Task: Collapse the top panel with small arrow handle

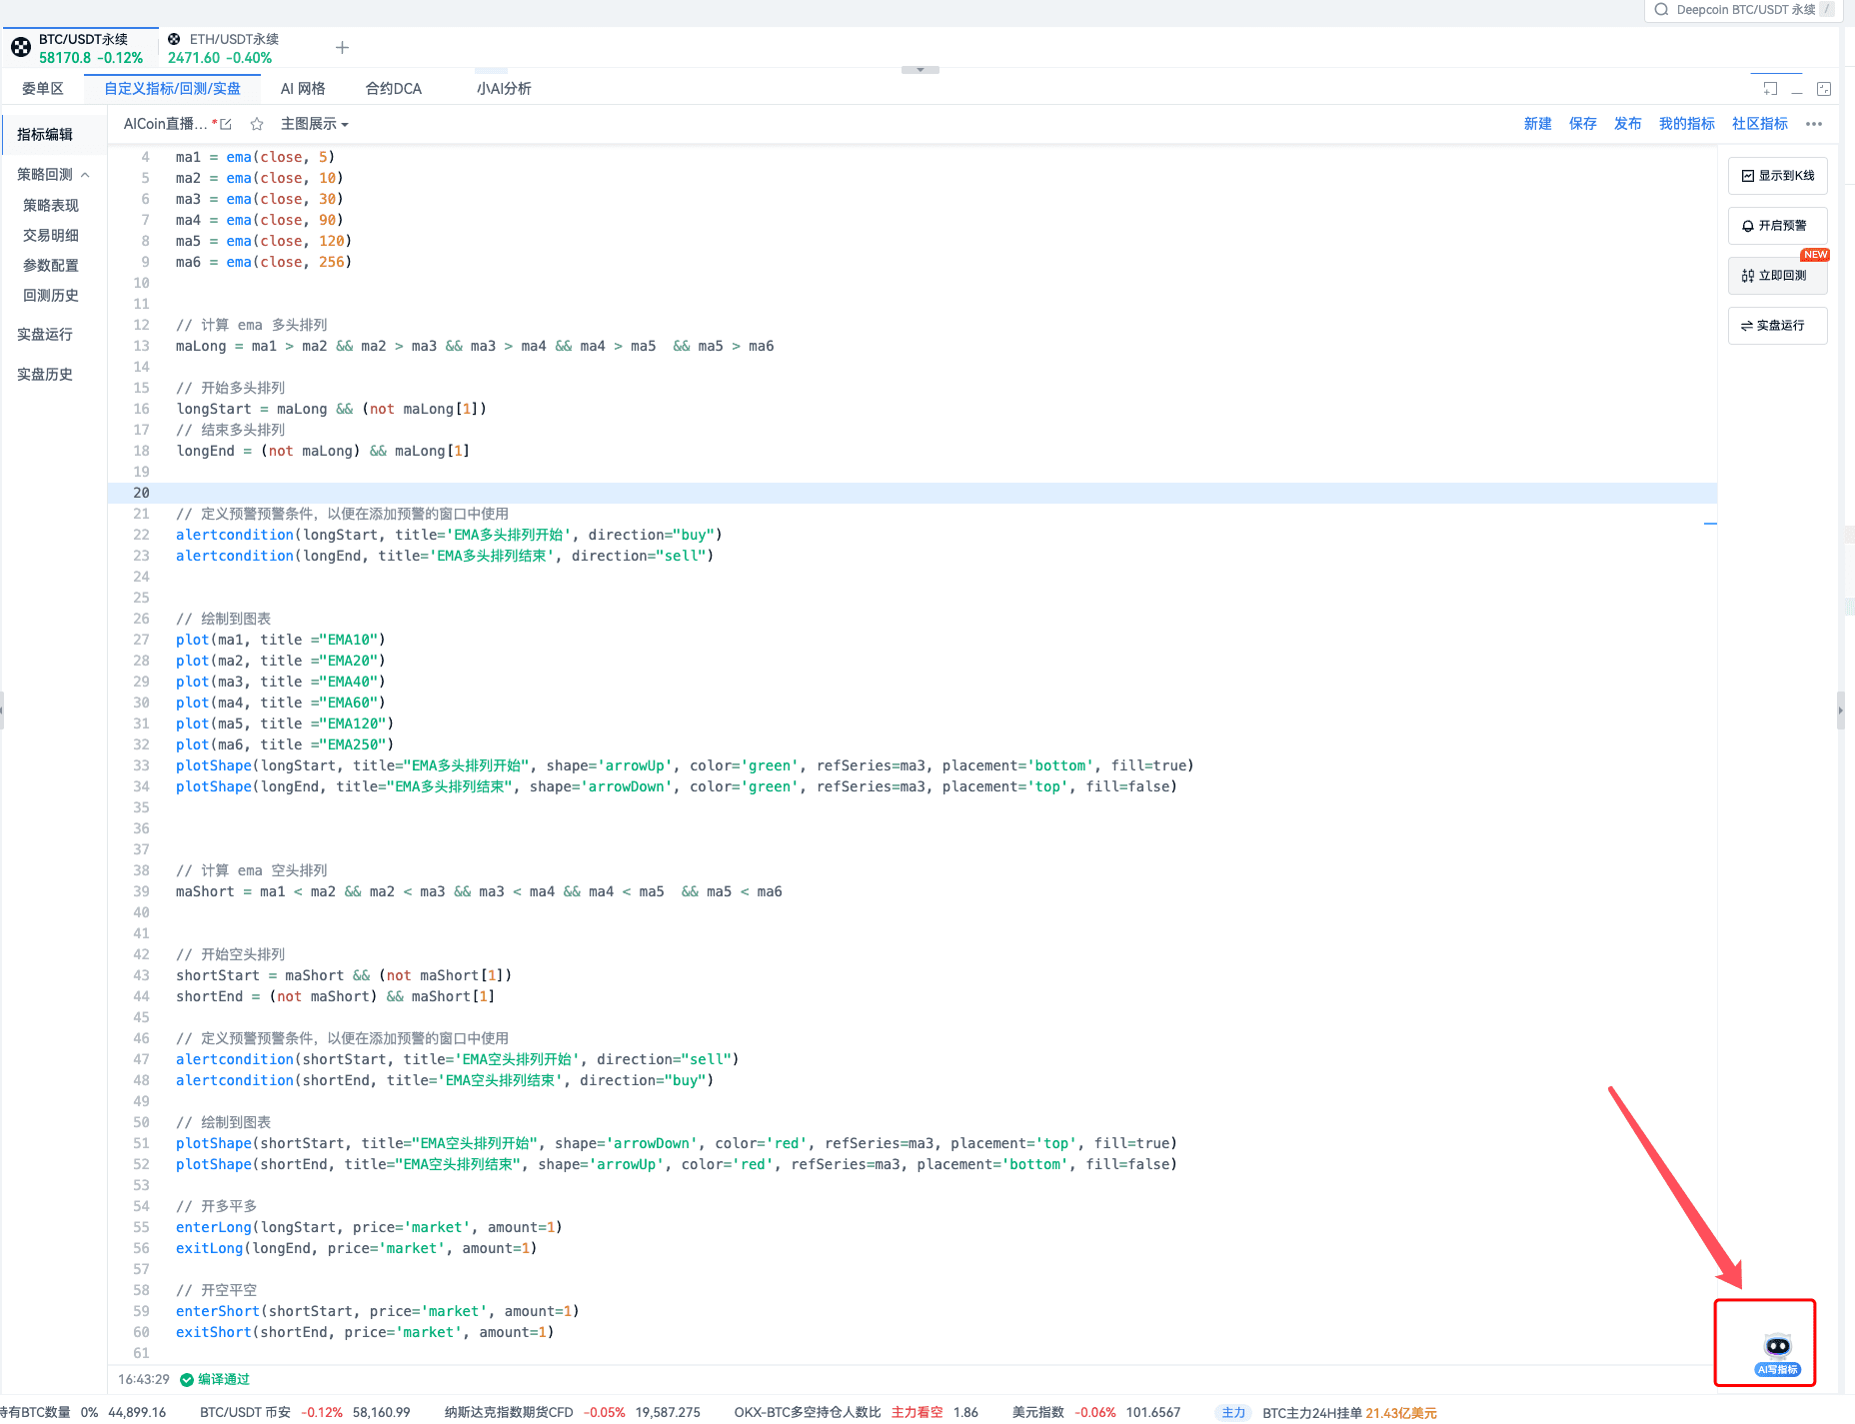Action: tap(921, 70)
